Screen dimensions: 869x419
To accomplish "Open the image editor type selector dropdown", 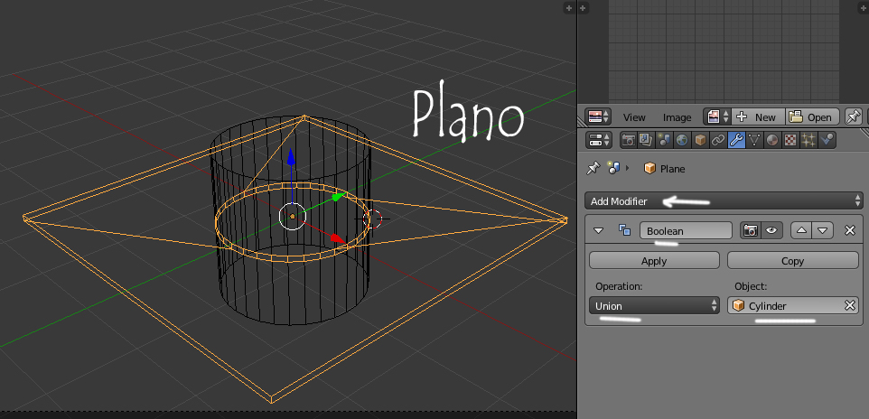I will [598, 117].
